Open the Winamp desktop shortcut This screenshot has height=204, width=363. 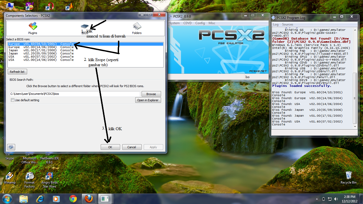point(10,178)
